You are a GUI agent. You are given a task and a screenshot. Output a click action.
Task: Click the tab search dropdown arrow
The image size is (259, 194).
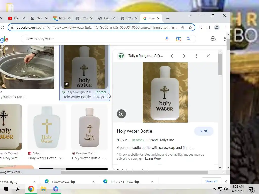190,16
